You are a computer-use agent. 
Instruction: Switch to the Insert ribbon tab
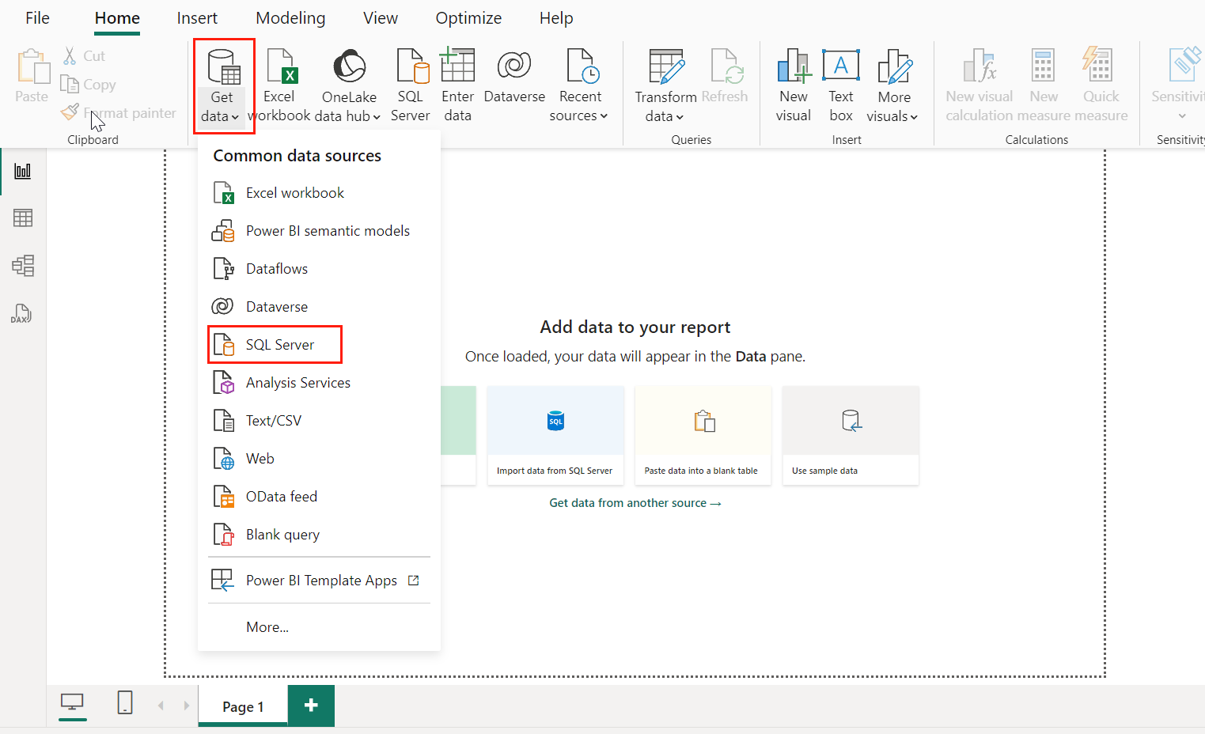coord(196,17)
